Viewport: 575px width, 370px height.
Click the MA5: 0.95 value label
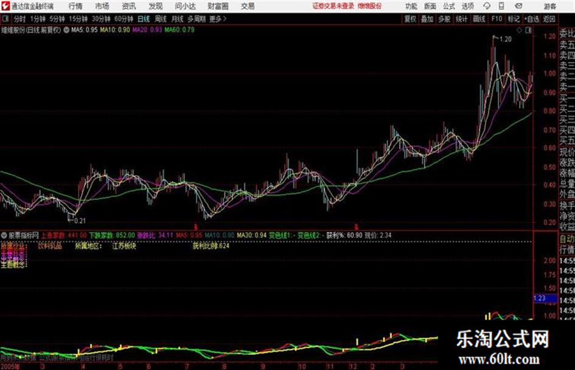[x=85, y=30]
